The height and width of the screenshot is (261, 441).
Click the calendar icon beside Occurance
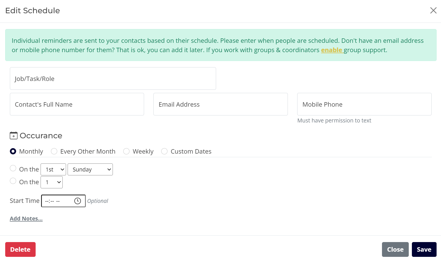point(14,136)
